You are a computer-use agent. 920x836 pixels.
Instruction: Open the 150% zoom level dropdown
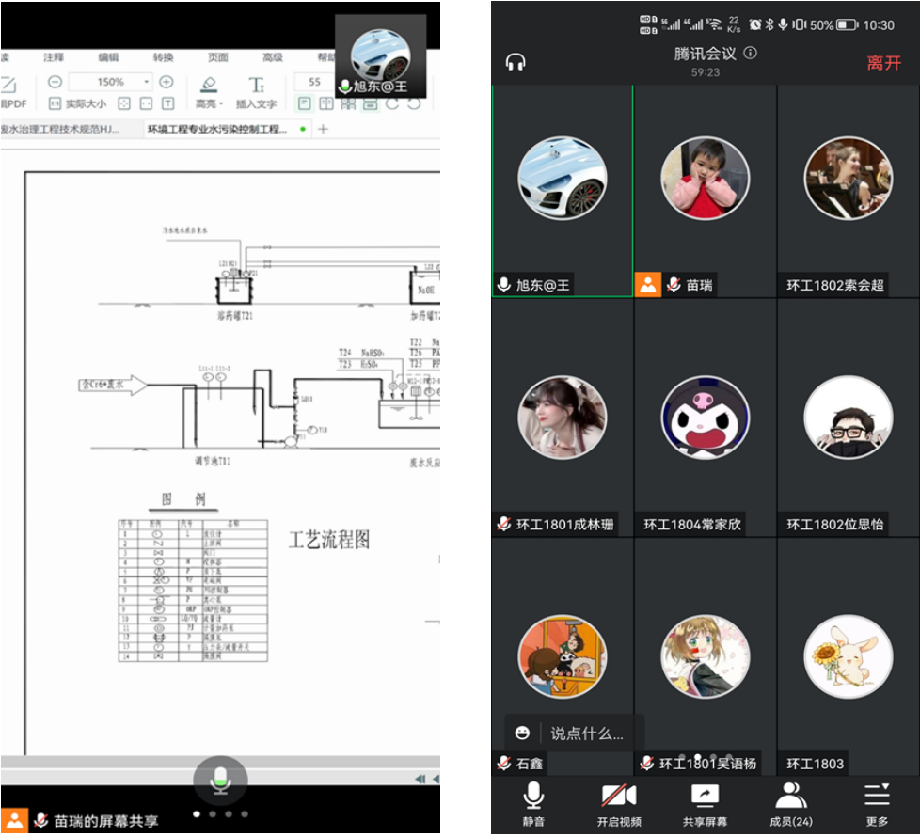click(x=146, y=82)
